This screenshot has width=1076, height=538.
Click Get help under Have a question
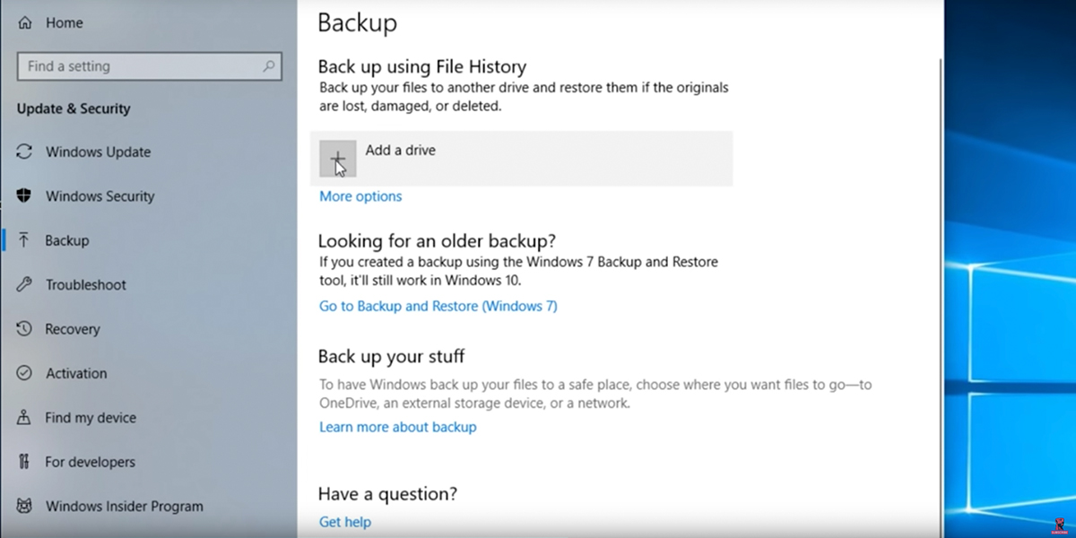click(x=344, y=521)
